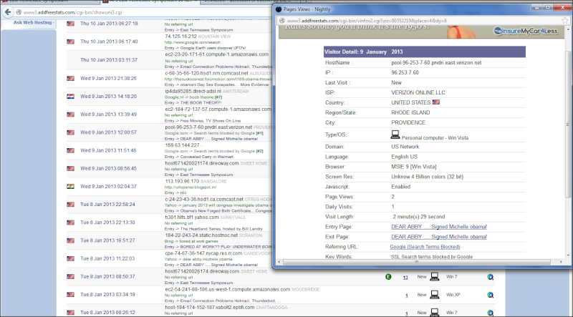Open the Entry Page DEAR ABBY link
The image size is (573, 317).
click(x=439, y=227)
